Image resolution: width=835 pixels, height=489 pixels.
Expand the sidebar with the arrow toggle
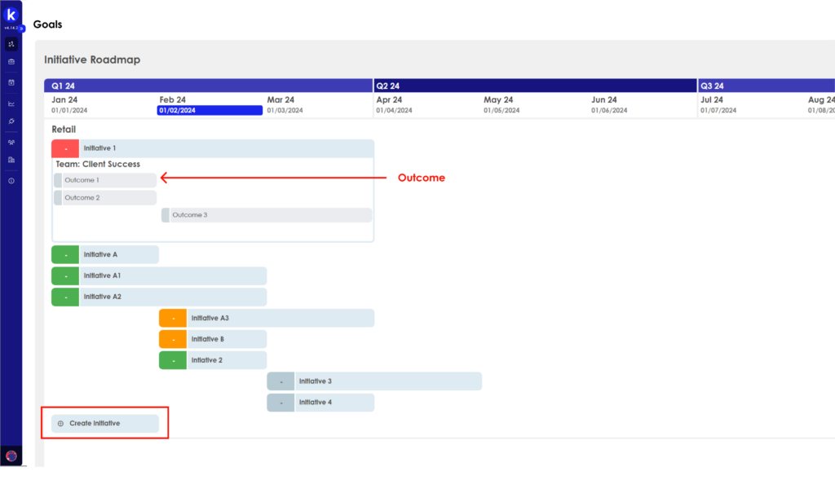[x=23, y=29]
